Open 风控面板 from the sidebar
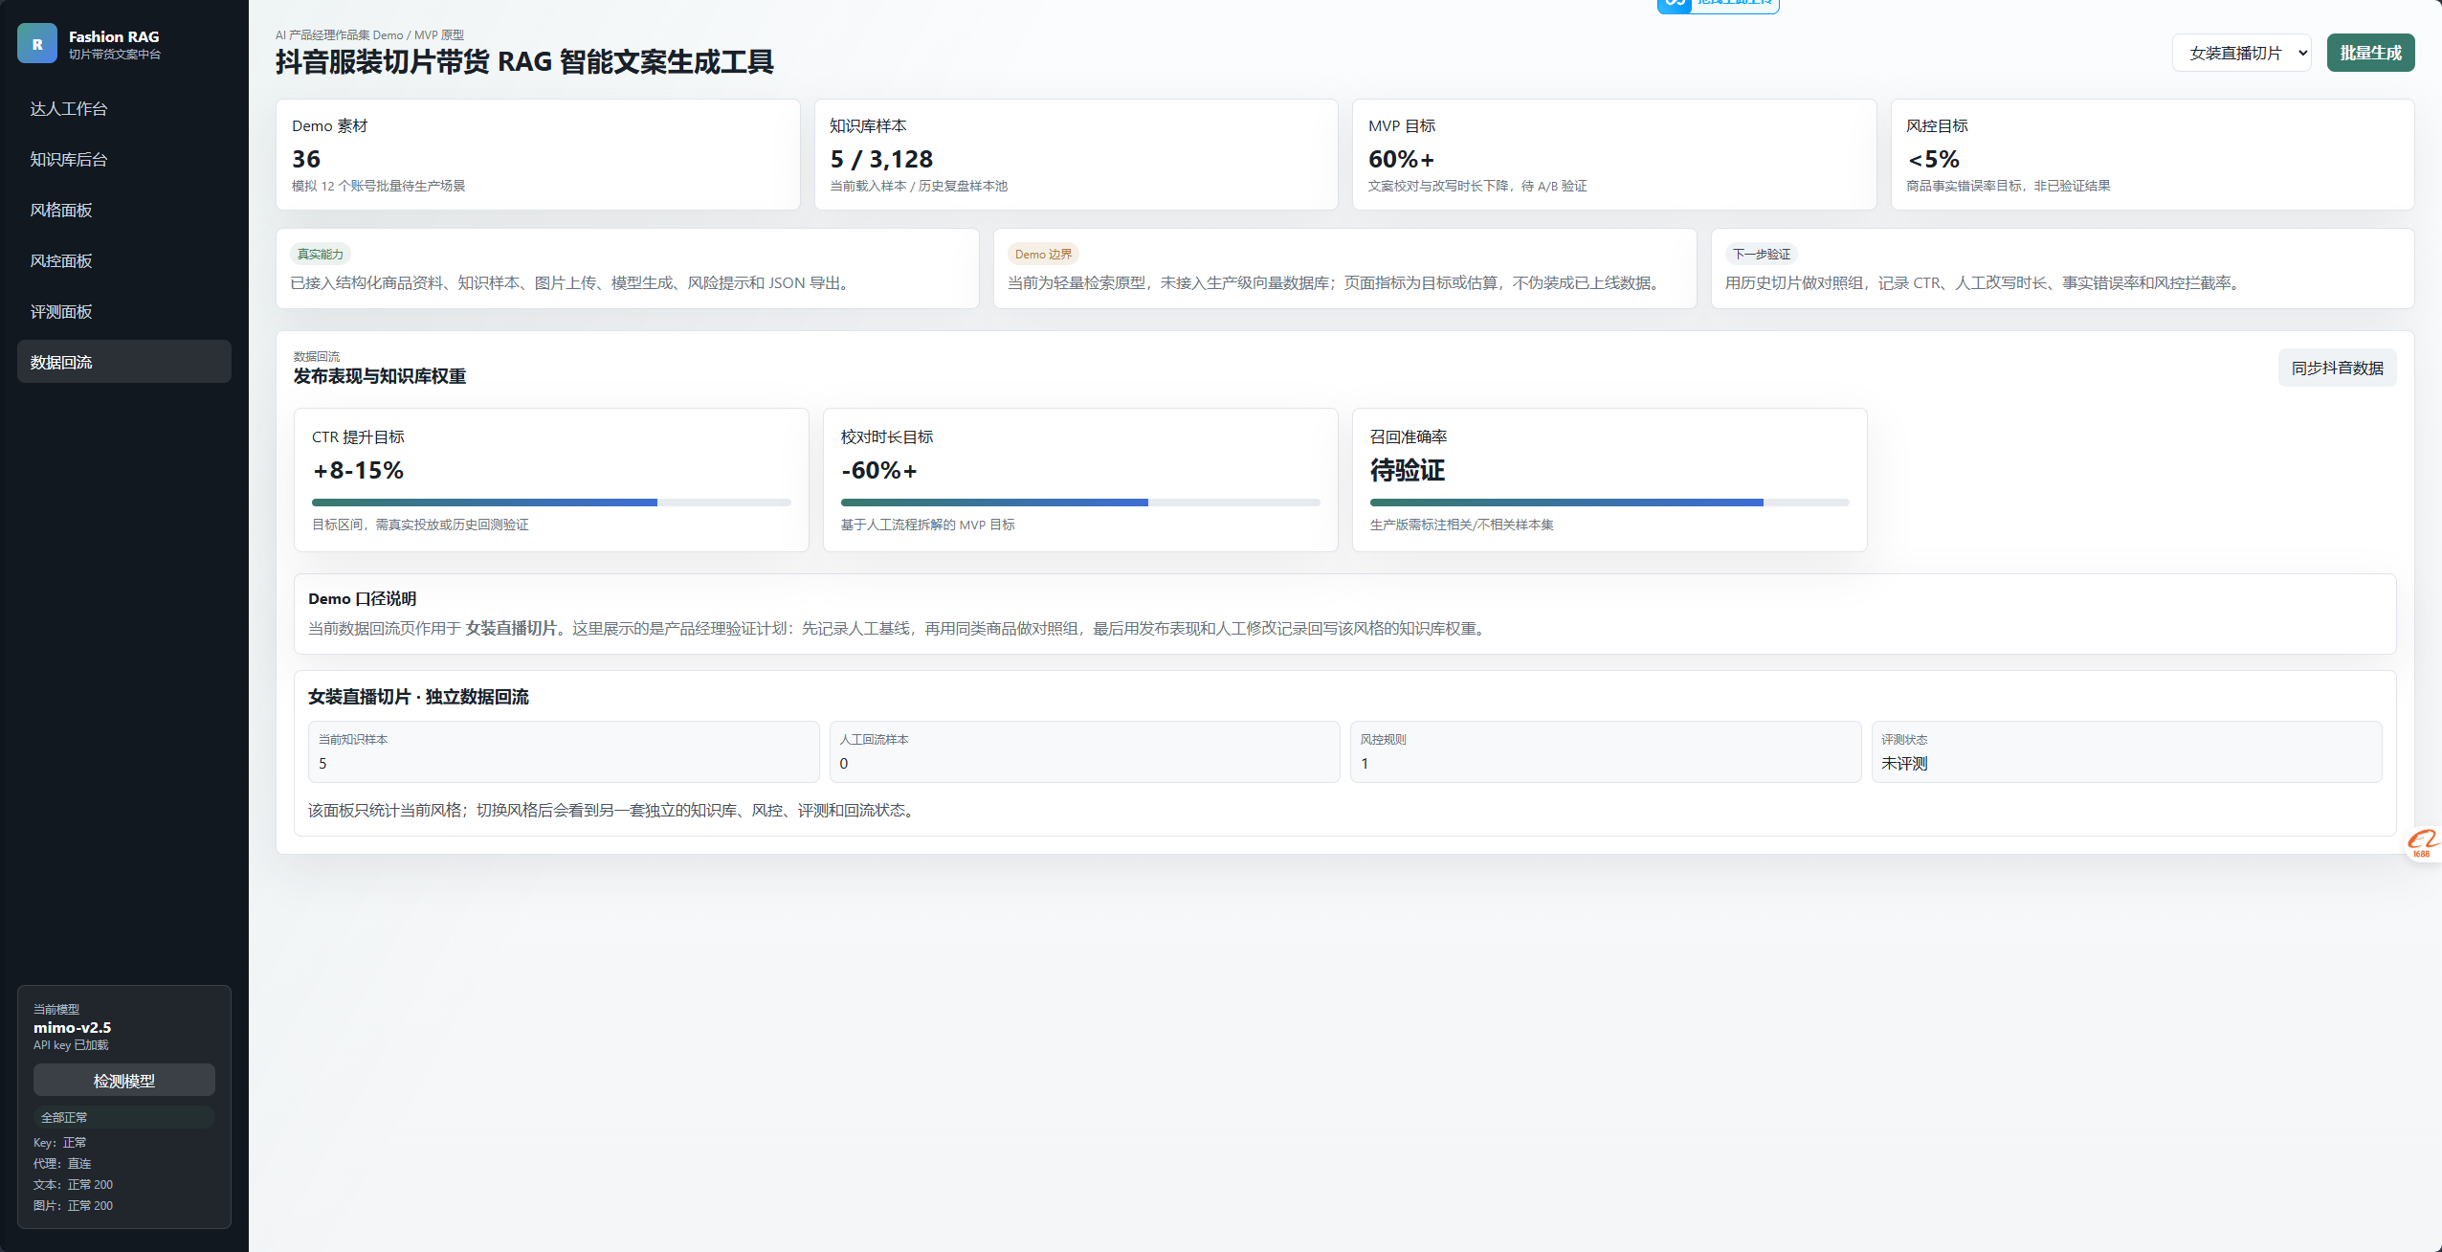 124,260
